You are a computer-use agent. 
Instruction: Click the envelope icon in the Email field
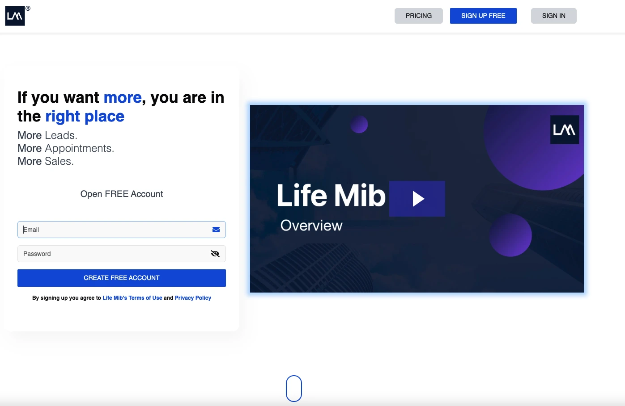tap(216, 229)
